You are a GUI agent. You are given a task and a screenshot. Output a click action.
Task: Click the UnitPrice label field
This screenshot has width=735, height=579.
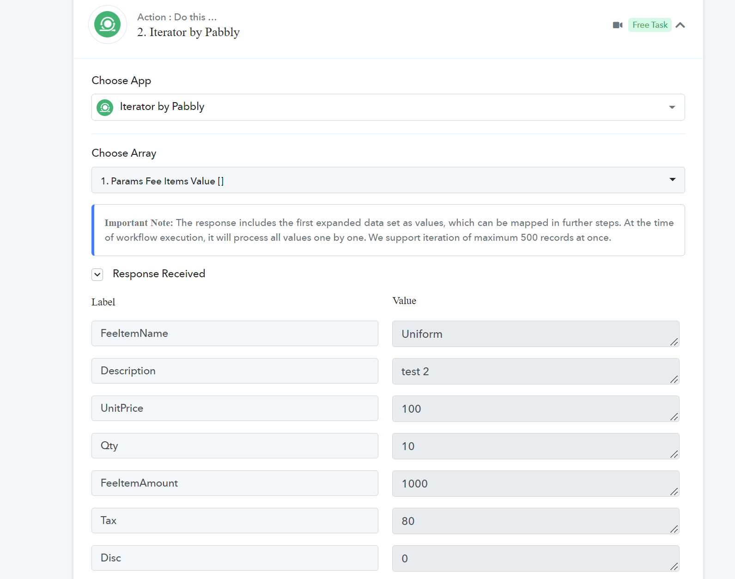pos(235,408)
